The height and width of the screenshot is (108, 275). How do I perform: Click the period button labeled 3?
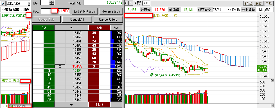[x=131, y=3]
